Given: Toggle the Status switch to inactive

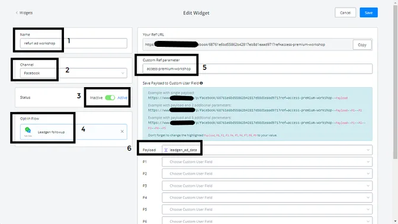Looking at the screenshot, I should tap(110, 98).
